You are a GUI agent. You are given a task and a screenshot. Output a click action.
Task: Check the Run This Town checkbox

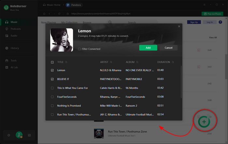(x=52, y=114)
